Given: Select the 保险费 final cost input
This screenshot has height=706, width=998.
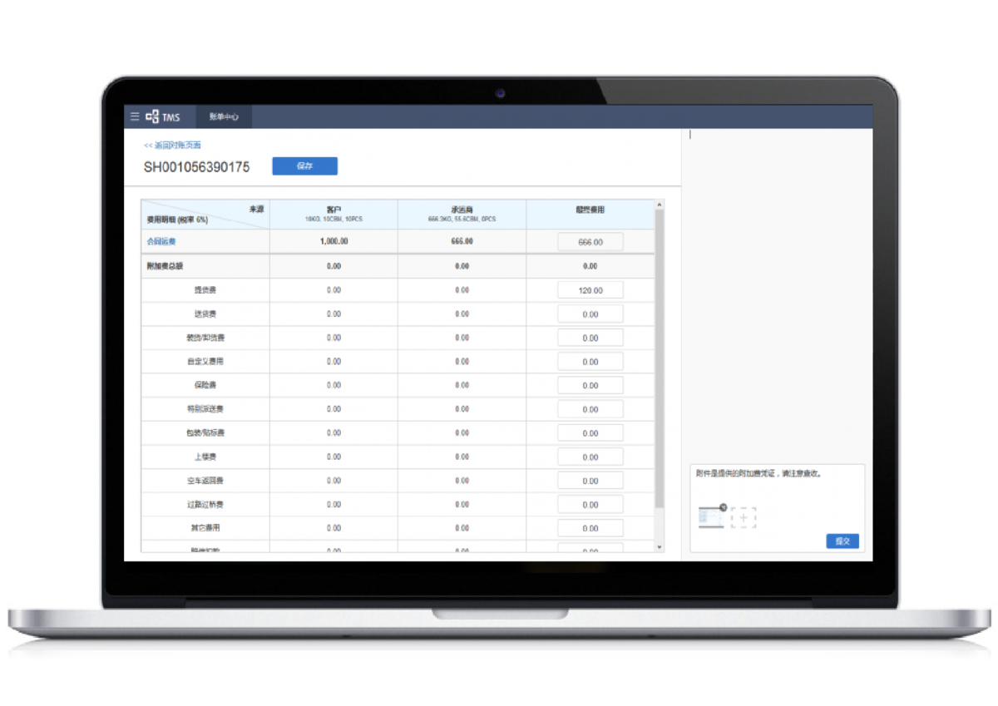Looking at the screenshot, I should pyautogui.click(x=590, y=386).
